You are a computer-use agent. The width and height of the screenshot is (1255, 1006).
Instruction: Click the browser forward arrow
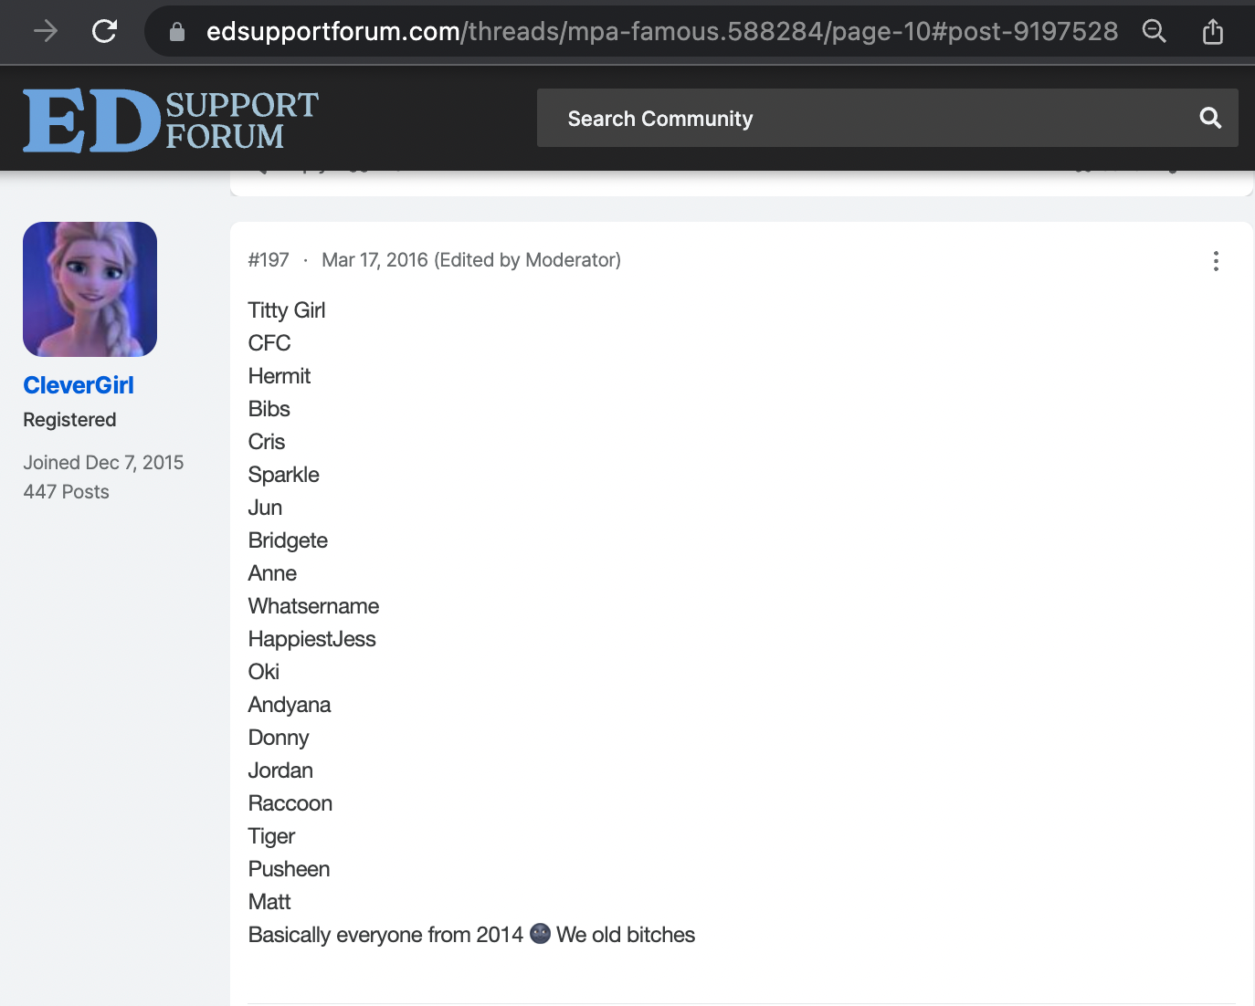point(46,32)
